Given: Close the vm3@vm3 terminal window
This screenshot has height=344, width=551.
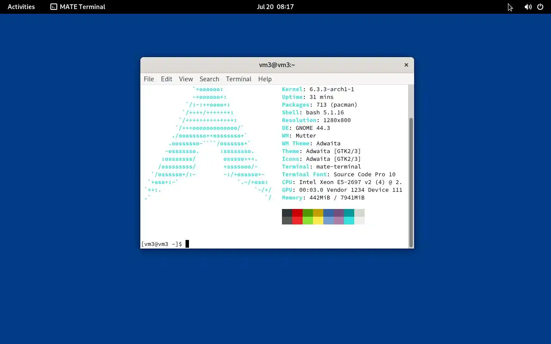Looking at the screenshot, I should click(406, 65).
